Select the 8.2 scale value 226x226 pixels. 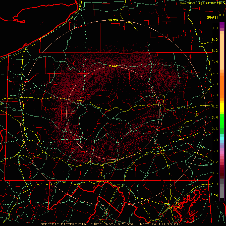coord(215,50)
